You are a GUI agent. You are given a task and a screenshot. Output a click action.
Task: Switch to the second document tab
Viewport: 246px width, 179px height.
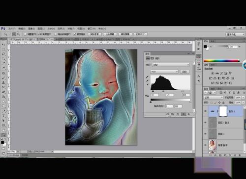point(74,39)
